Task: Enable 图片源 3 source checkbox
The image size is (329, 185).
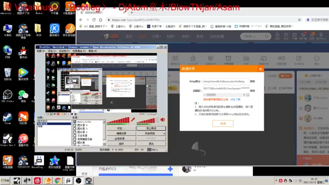Action: (x=75, y=129)
